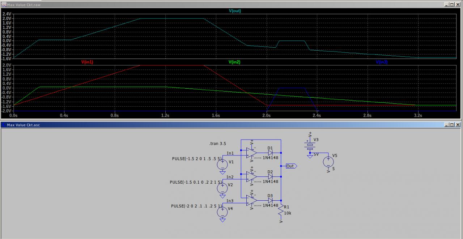Click the 1N4148 value under D2

271,182
